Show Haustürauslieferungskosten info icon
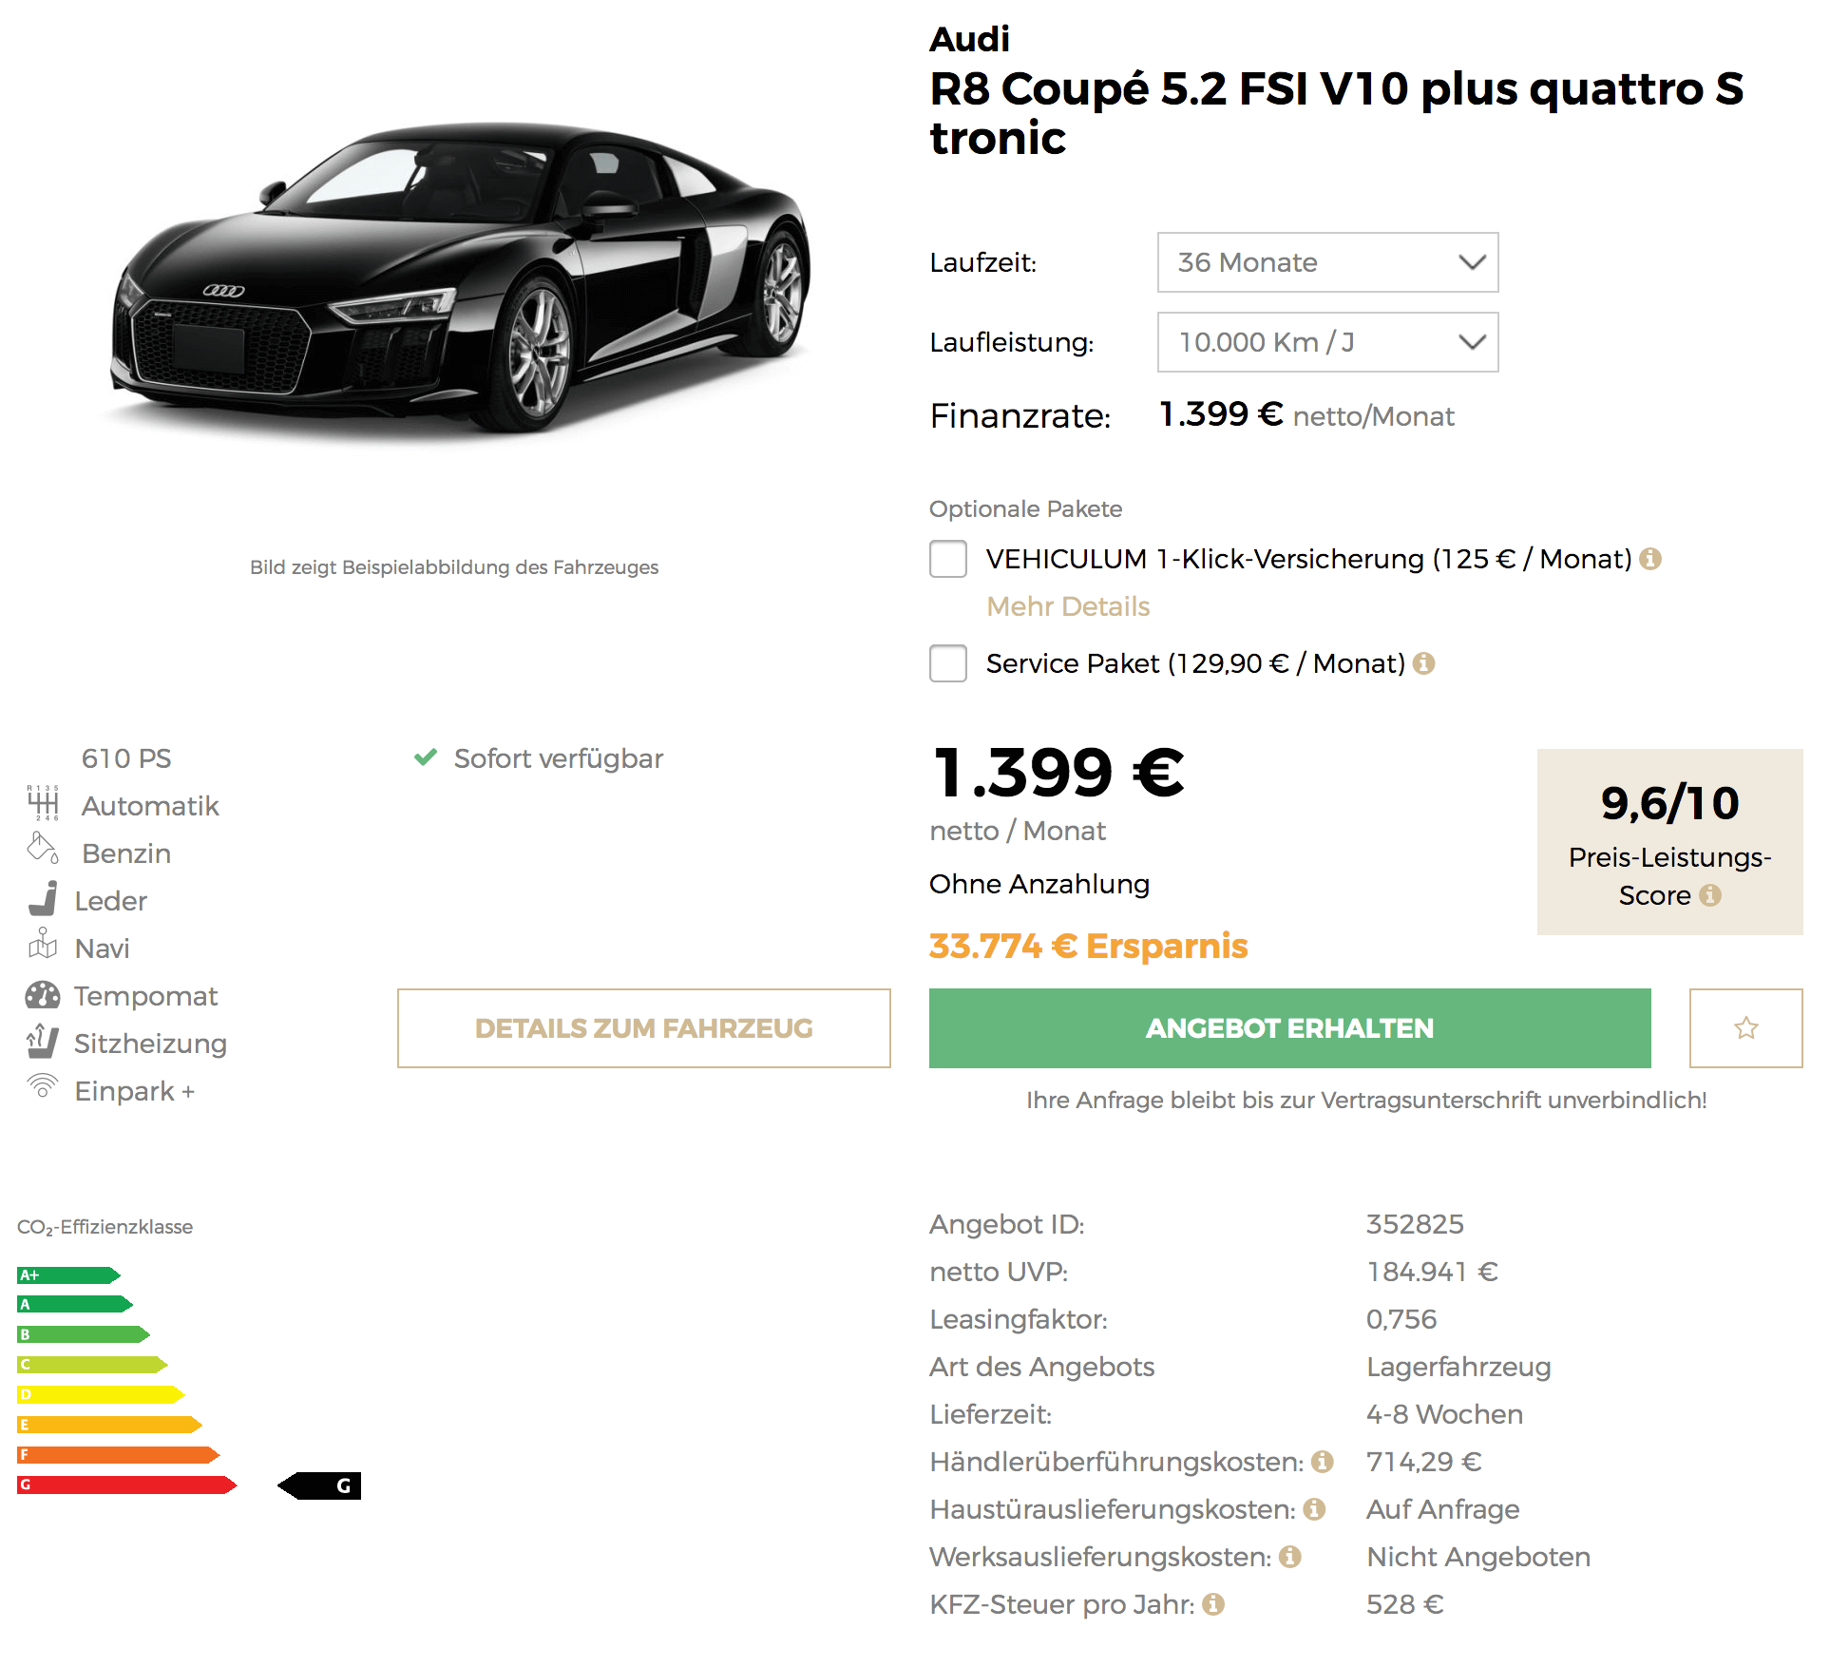Viewport: 1830px width, 1667px height. tap(1314, 1509)
